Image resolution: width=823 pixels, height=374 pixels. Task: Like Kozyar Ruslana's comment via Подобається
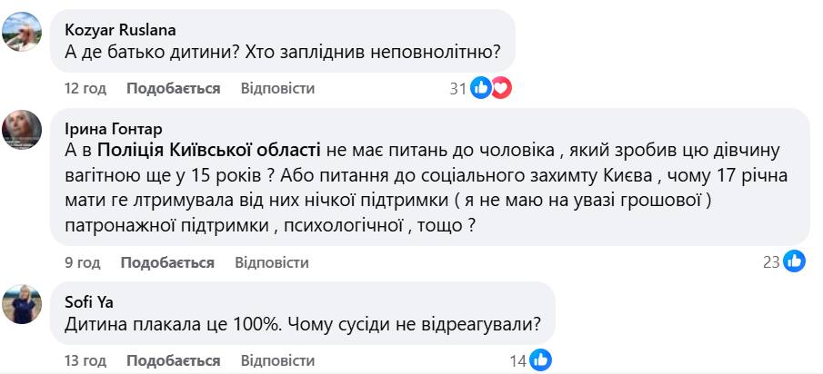pyautogui.click(x=173, y=88)
